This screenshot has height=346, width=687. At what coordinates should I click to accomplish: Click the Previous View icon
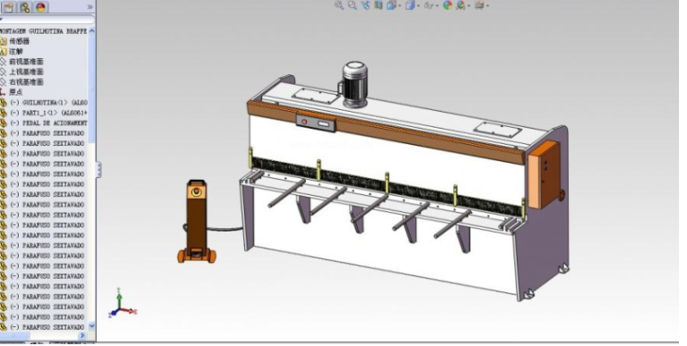tap(366, 5)
